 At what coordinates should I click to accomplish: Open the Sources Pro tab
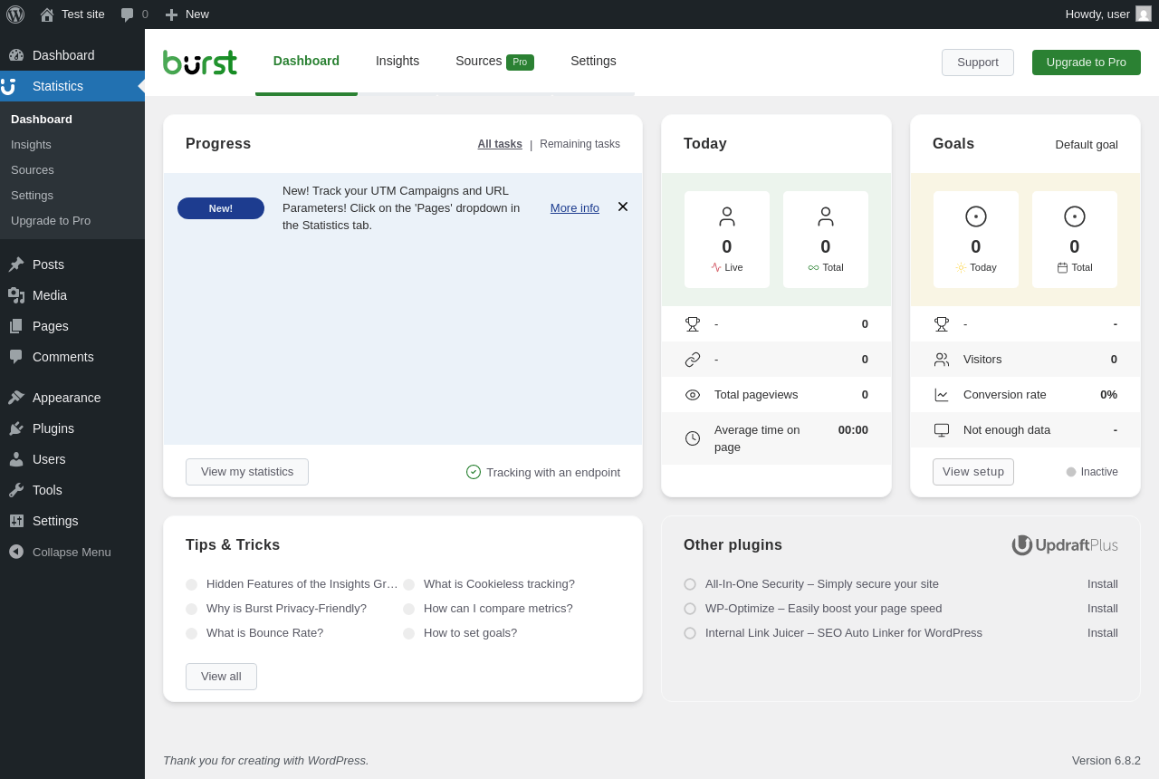pyautogui.click(x=494, y=62)
